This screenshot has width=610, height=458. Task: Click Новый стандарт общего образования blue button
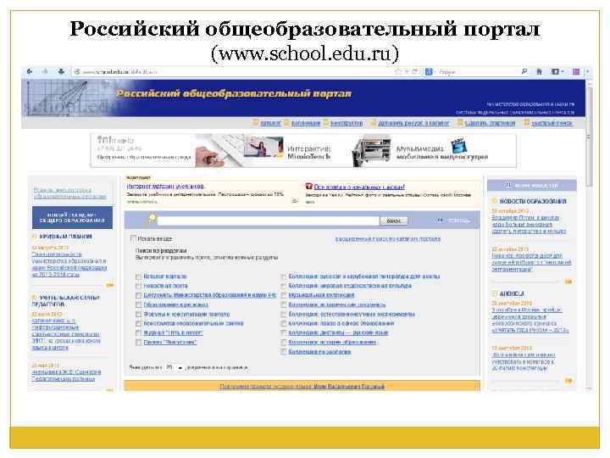point(72,218)
